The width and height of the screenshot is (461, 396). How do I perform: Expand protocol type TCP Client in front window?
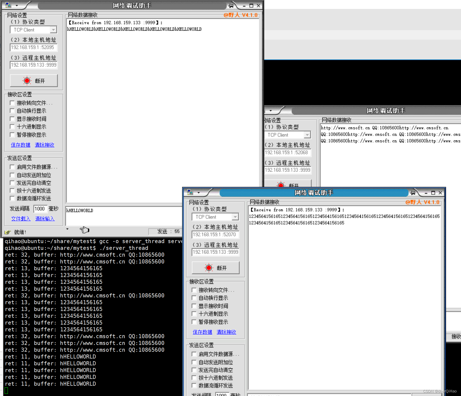(235, 217)
